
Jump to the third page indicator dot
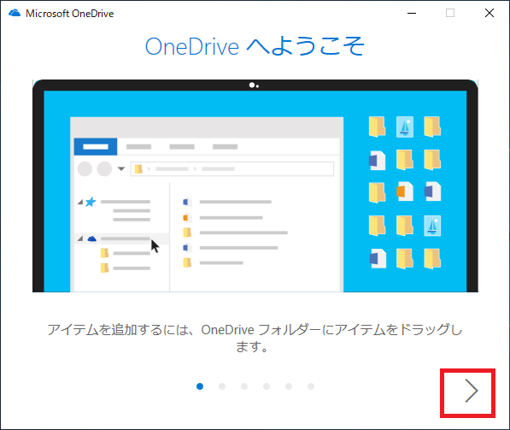point(244,386)
